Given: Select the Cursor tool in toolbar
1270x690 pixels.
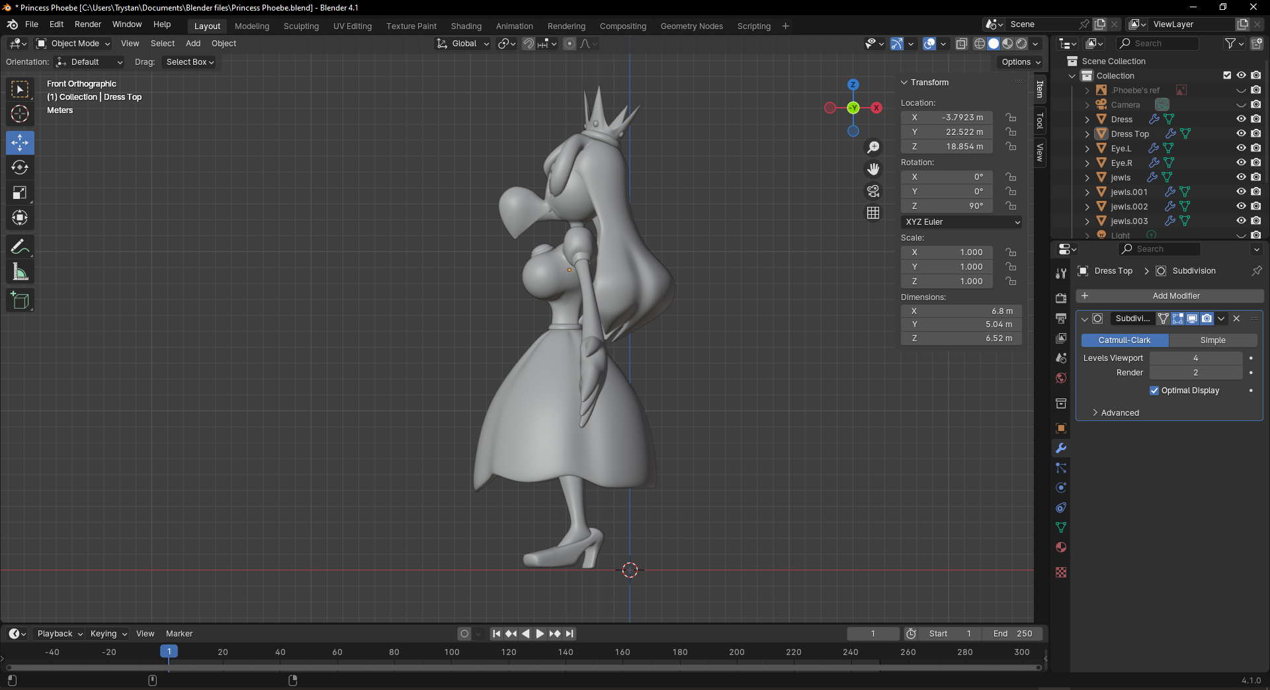Looking at the screenshot, I should click(20, 114).
